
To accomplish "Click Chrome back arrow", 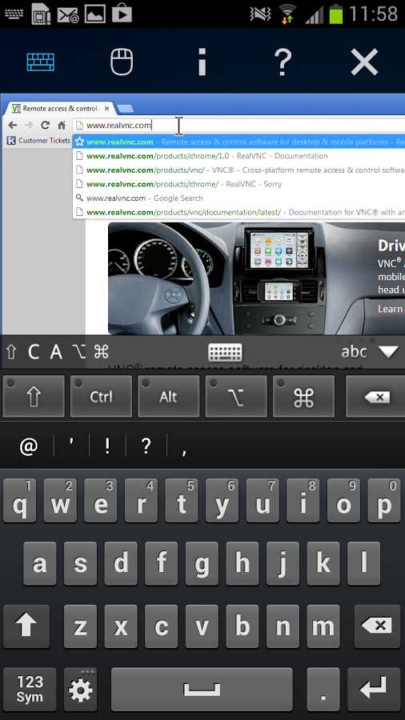I will (x=12, y=125).
